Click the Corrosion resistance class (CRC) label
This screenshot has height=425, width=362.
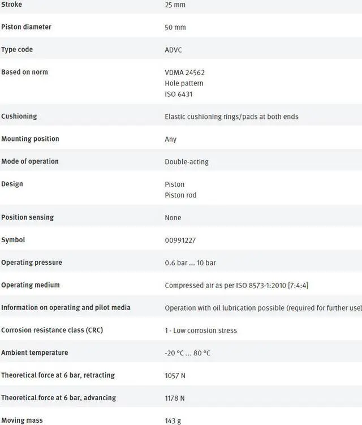52,330
